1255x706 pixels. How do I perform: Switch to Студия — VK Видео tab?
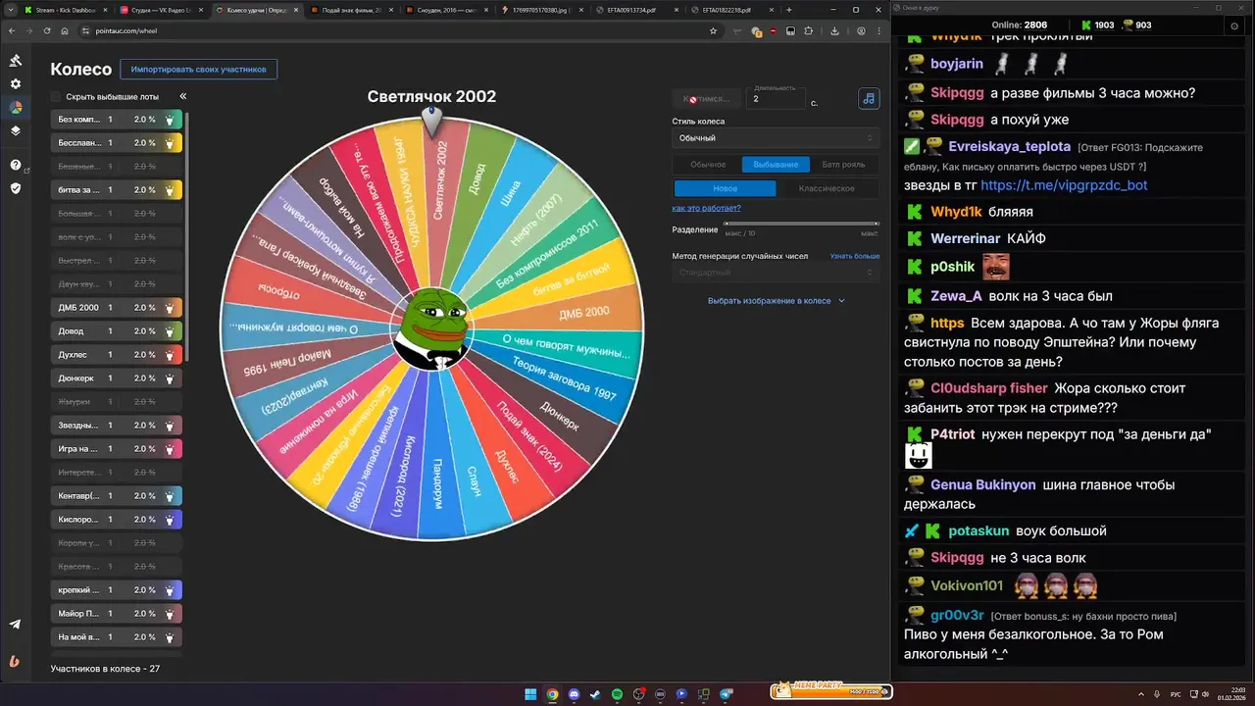pos(162,9)
